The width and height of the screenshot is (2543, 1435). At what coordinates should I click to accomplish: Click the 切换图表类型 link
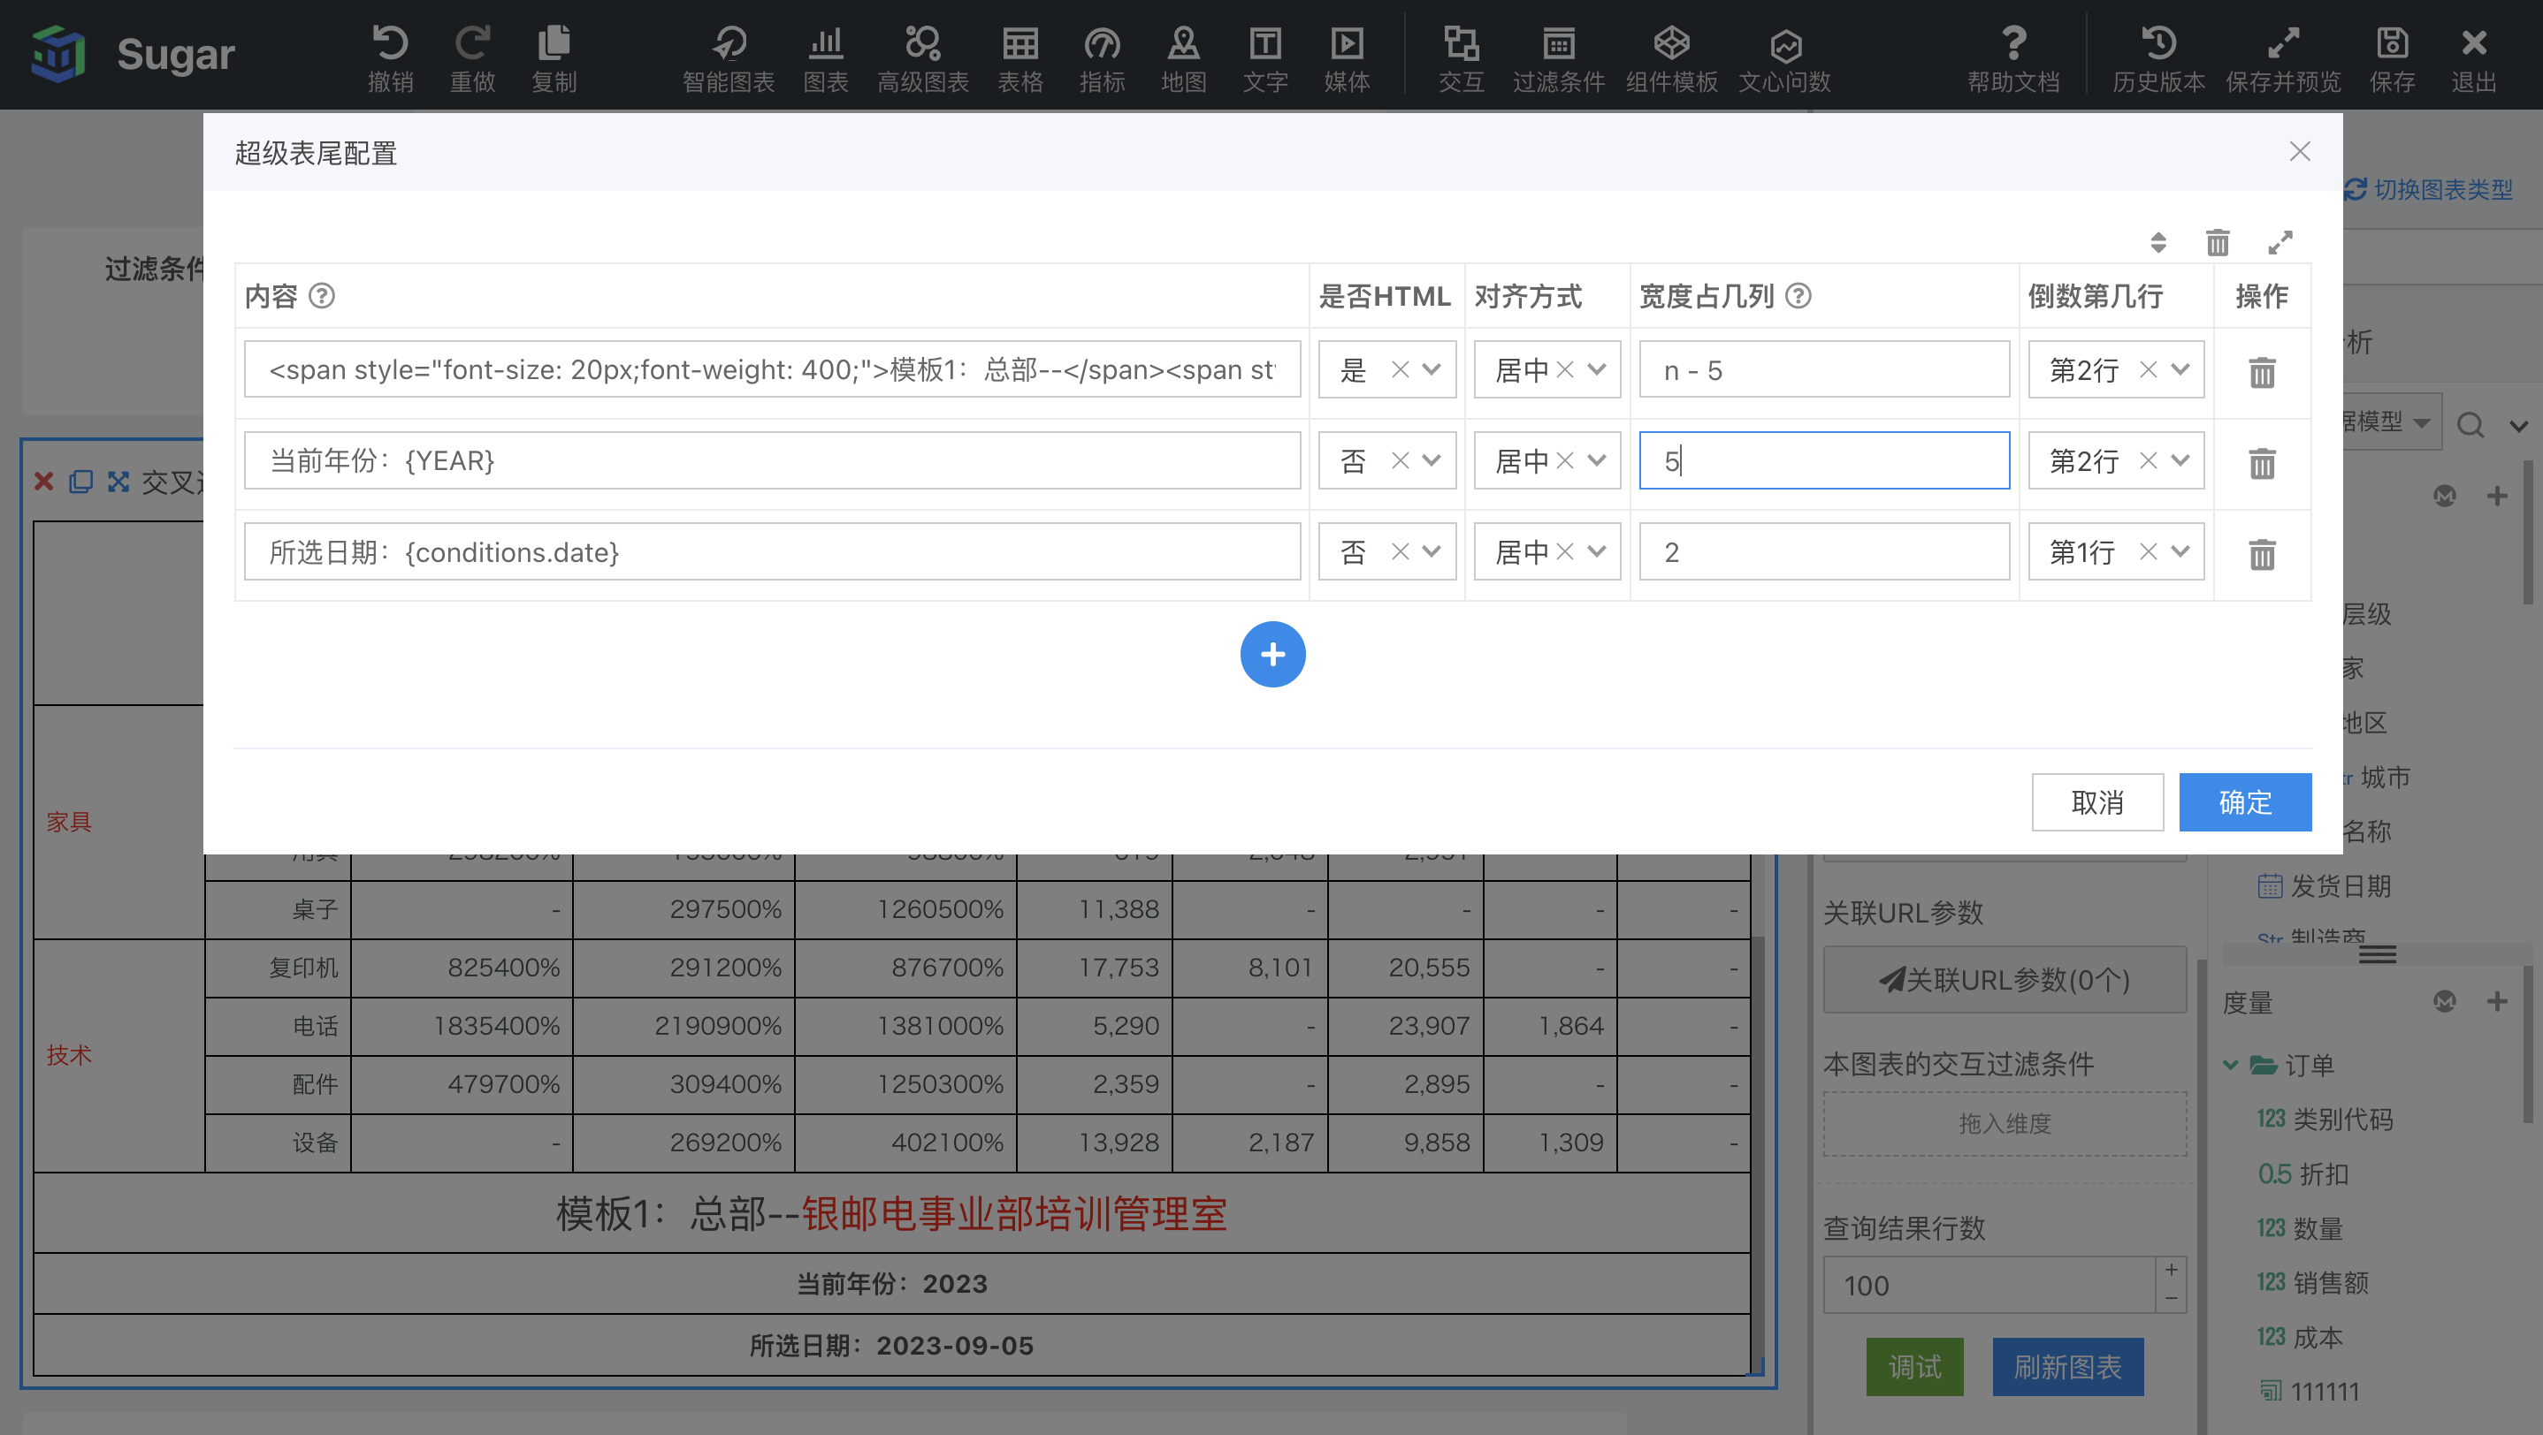click(2430, 189)
